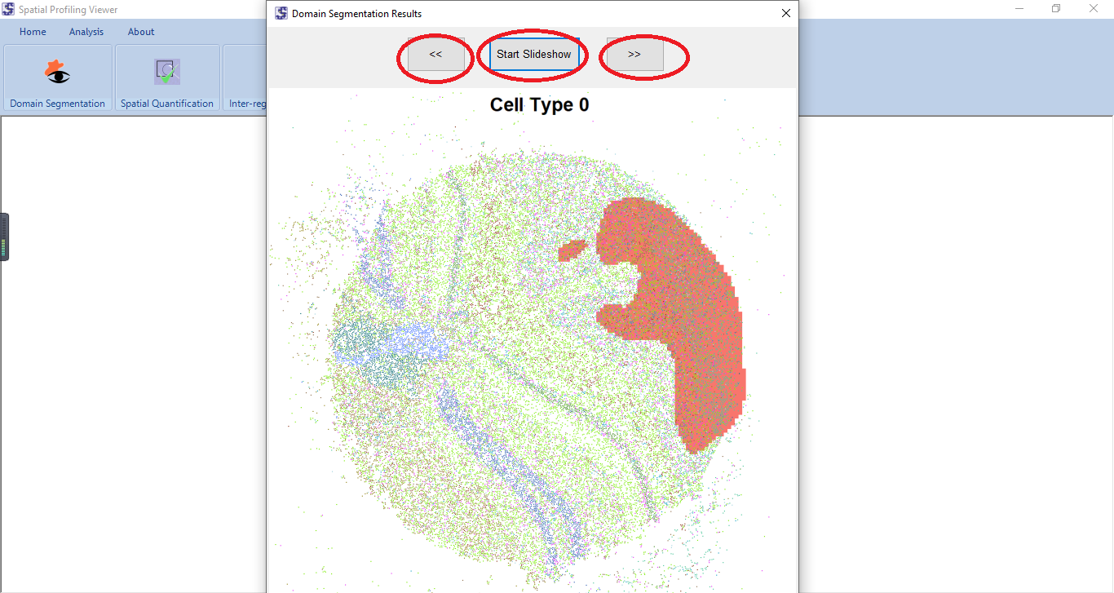The image size is (1114, 593).
Task: Click the Cell Type 0 plot title
Action: tap(539, 105)
